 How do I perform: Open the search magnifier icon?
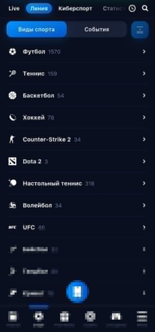(x=145, y=8)
